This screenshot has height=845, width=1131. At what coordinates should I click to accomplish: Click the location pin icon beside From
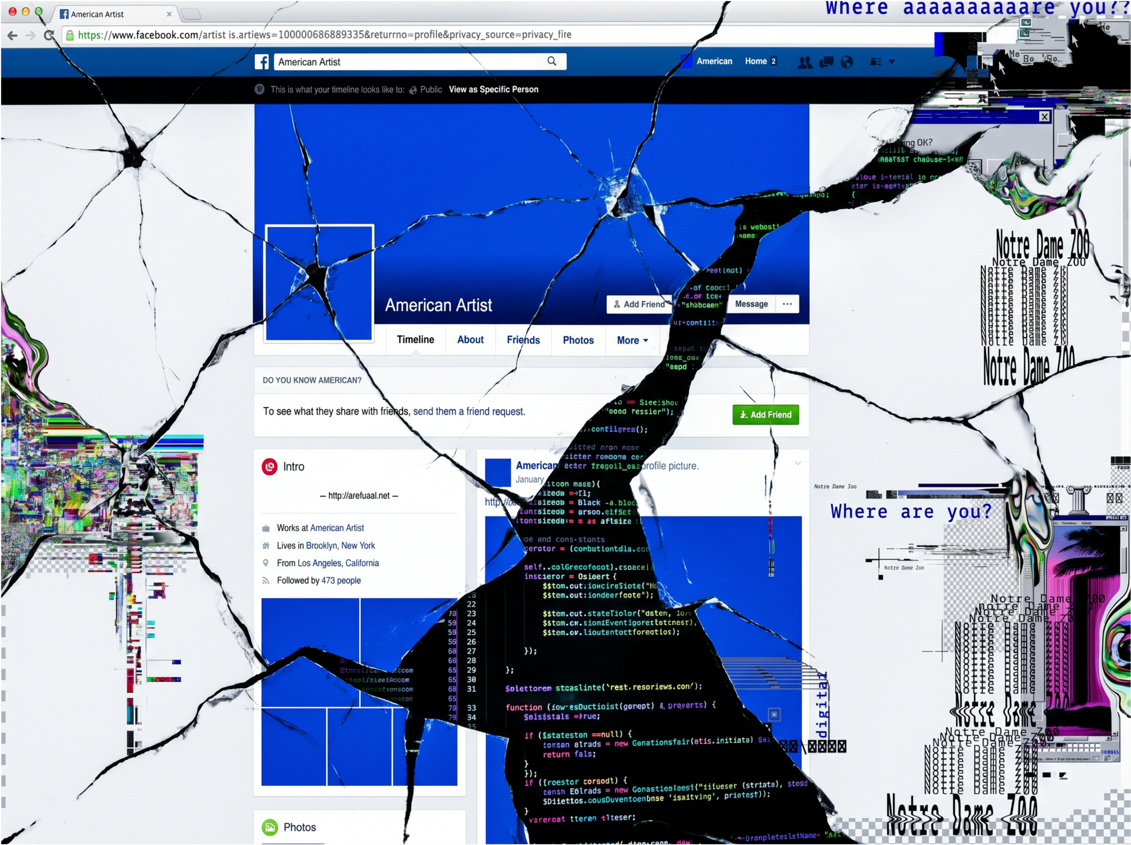(x=266, y=563)
